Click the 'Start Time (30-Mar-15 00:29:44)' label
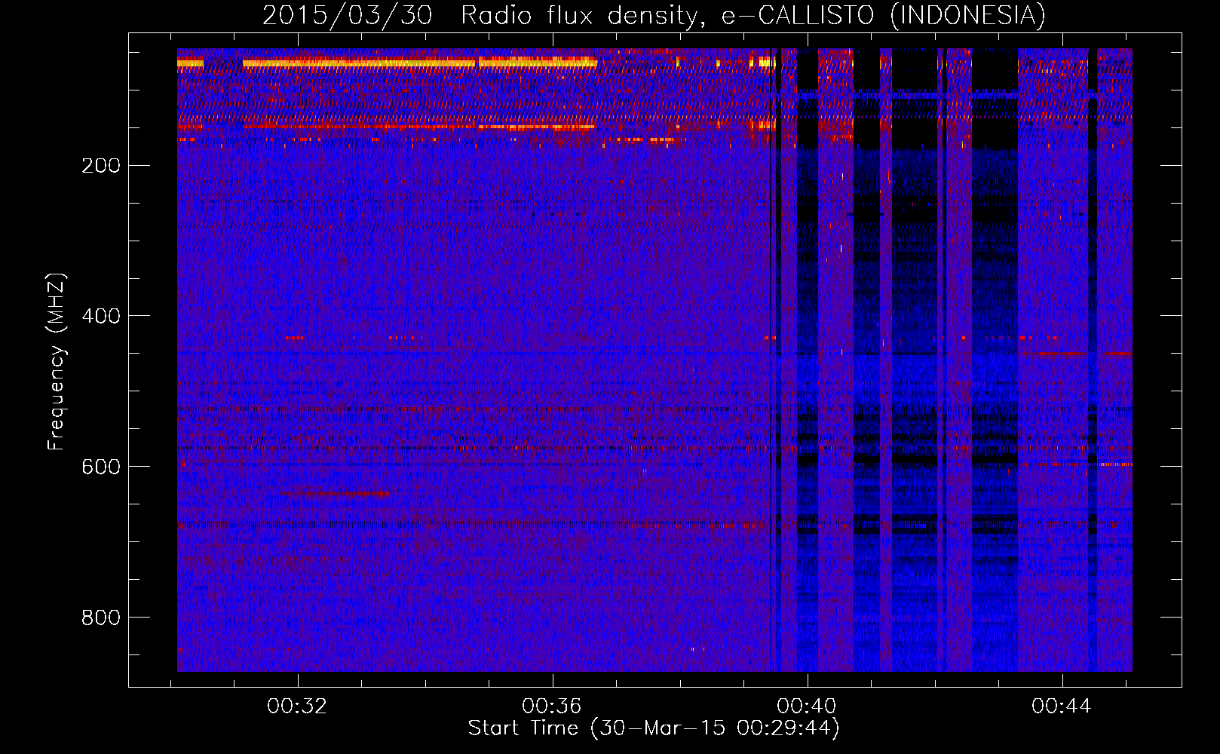 (x=654, y=728)
